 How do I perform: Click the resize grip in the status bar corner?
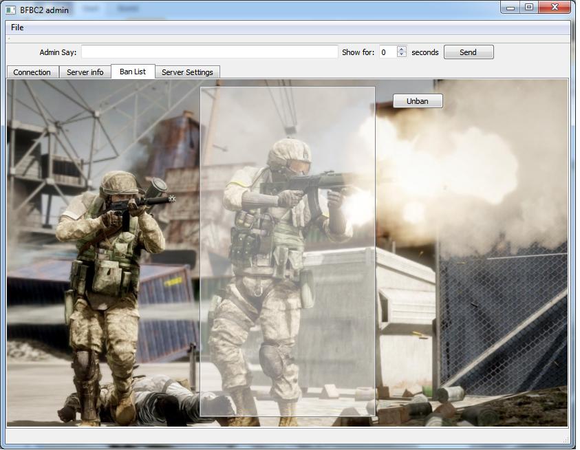pyautogui.click(x=566, y=440)
